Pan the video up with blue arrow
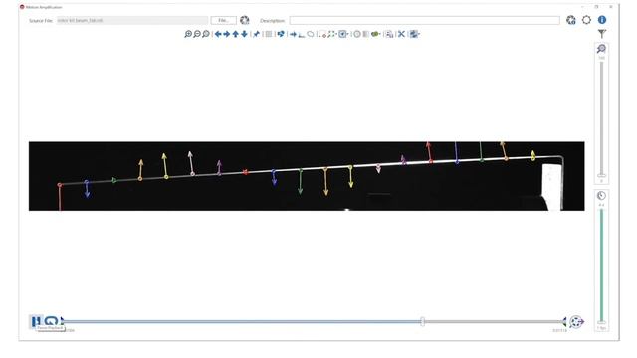This screenshot has height=358, width=637. [236, 34]
